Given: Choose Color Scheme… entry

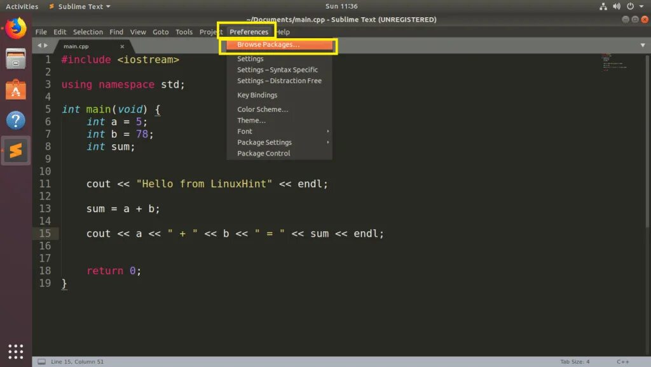Looking at the screenshot, I should pyautogui.click(x=280, y=109).
